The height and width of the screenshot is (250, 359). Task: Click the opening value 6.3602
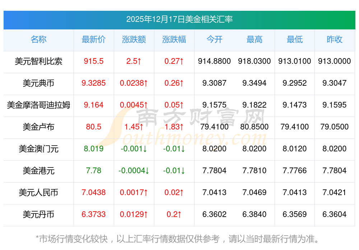point(214,214)
